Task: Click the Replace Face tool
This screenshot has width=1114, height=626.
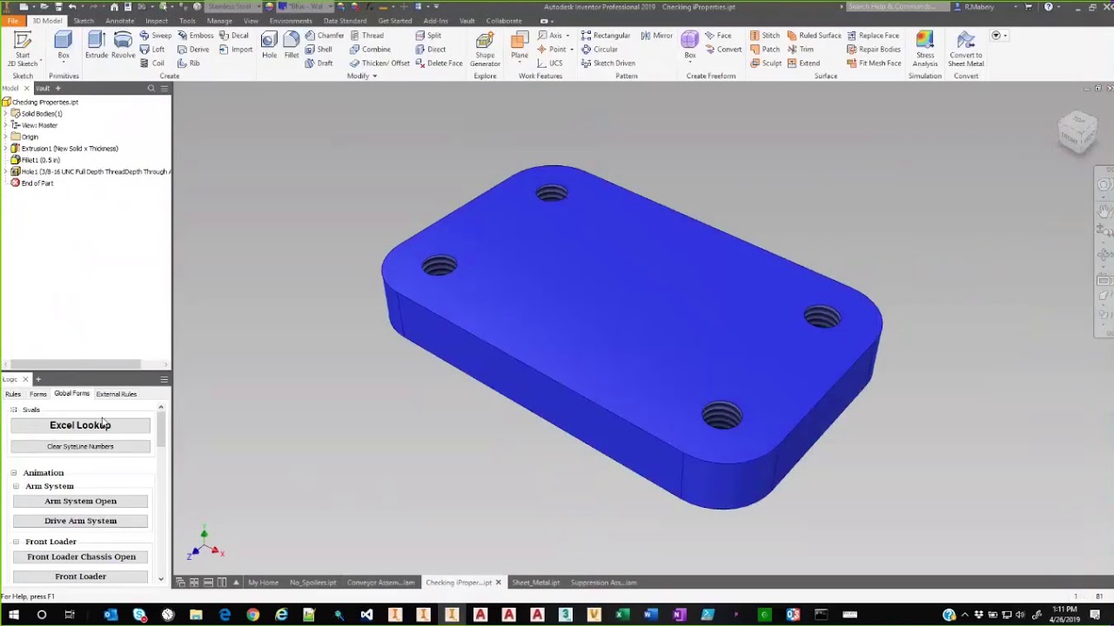Action: pyautogui.click(x=873, y=36)
